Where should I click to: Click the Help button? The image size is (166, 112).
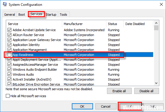click(x=153, y=106)
